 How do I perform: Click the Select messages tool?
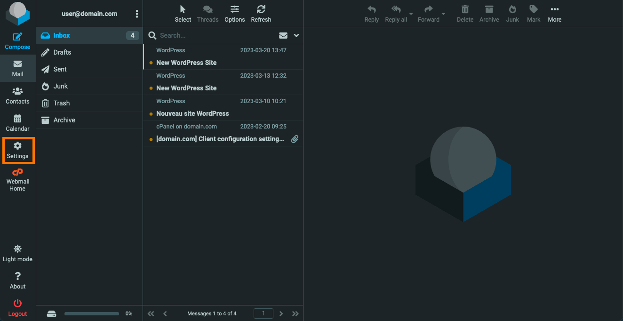coord(183,14)
